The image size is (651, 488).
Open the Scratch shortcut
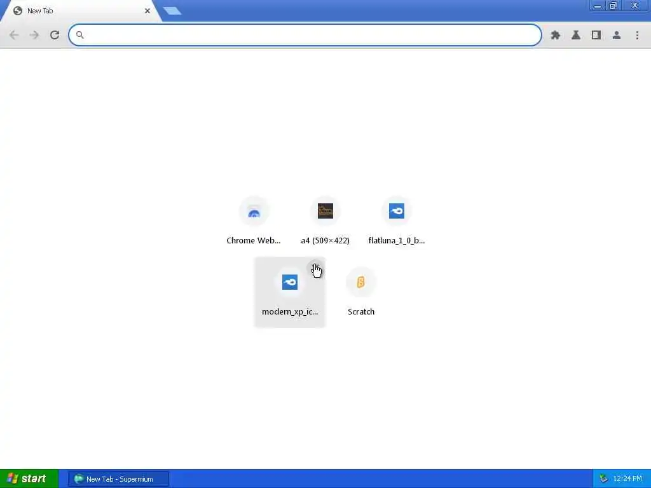pyautogui.click(x=361, y=292)
